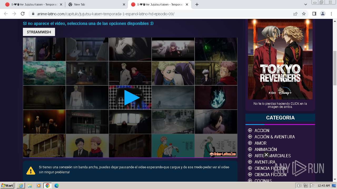Screen dimensions: 337x189
Task: Close the first Jujutsu Kaisen tab
Action: pos(61,4)
